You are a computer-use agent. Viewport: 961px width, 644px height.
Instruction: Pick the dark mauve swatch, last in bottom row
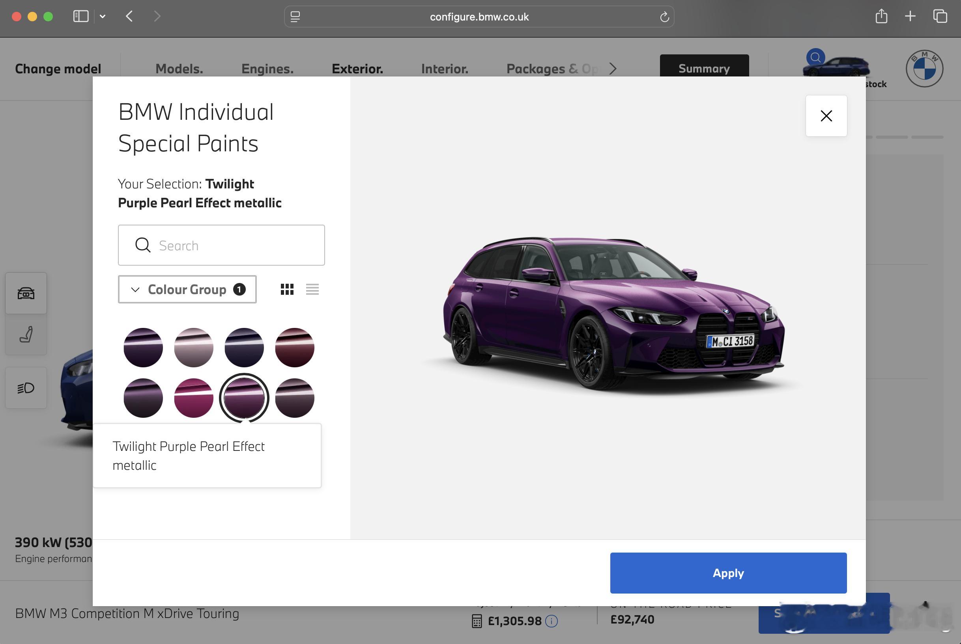point(295,398)
